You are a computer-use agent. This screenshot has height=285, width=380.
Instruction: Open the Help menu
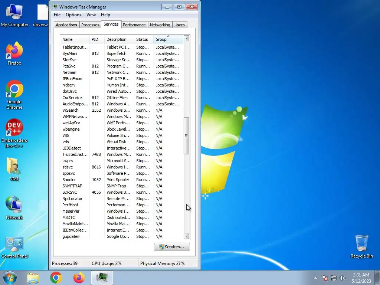(105, 15)
